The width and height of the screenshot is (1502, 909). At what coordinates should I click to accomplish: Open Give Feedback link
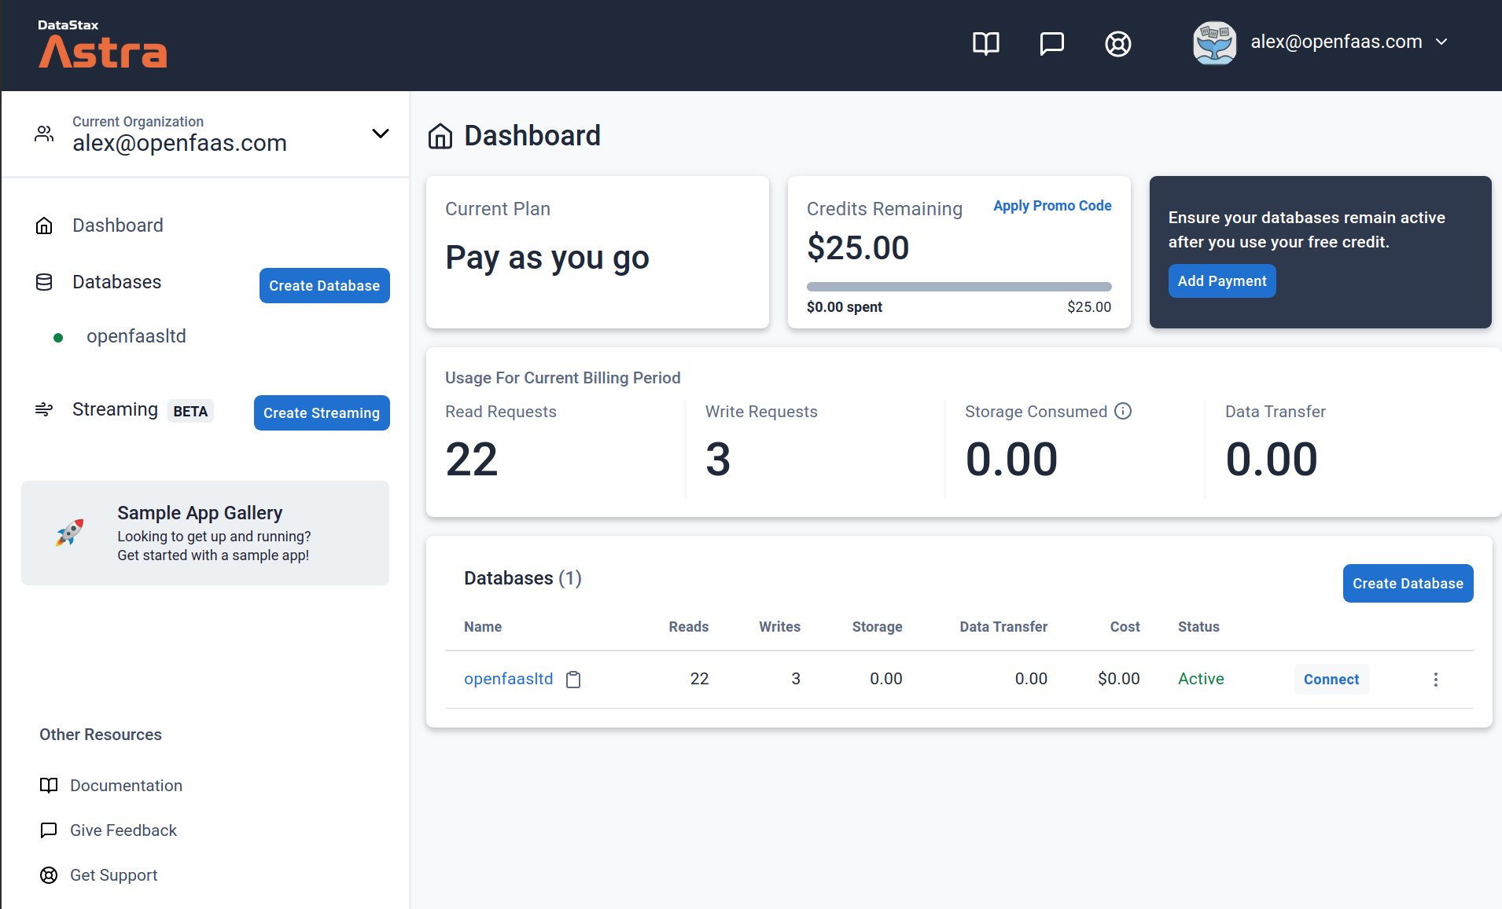123,830
